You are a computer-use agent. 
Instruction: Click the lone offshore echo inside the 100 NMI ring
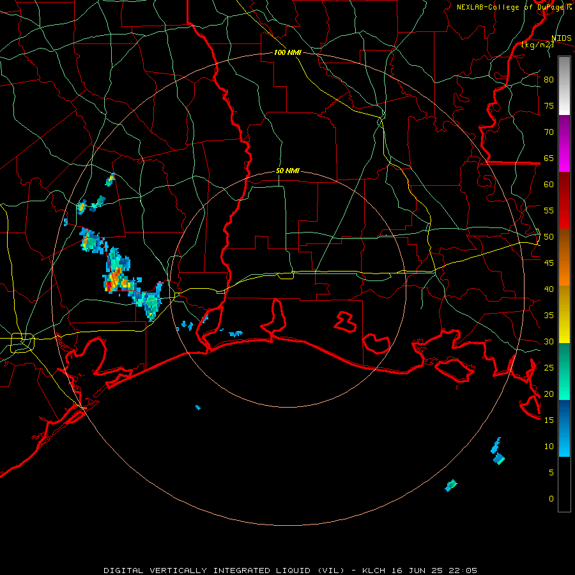[x=198, y=408]
